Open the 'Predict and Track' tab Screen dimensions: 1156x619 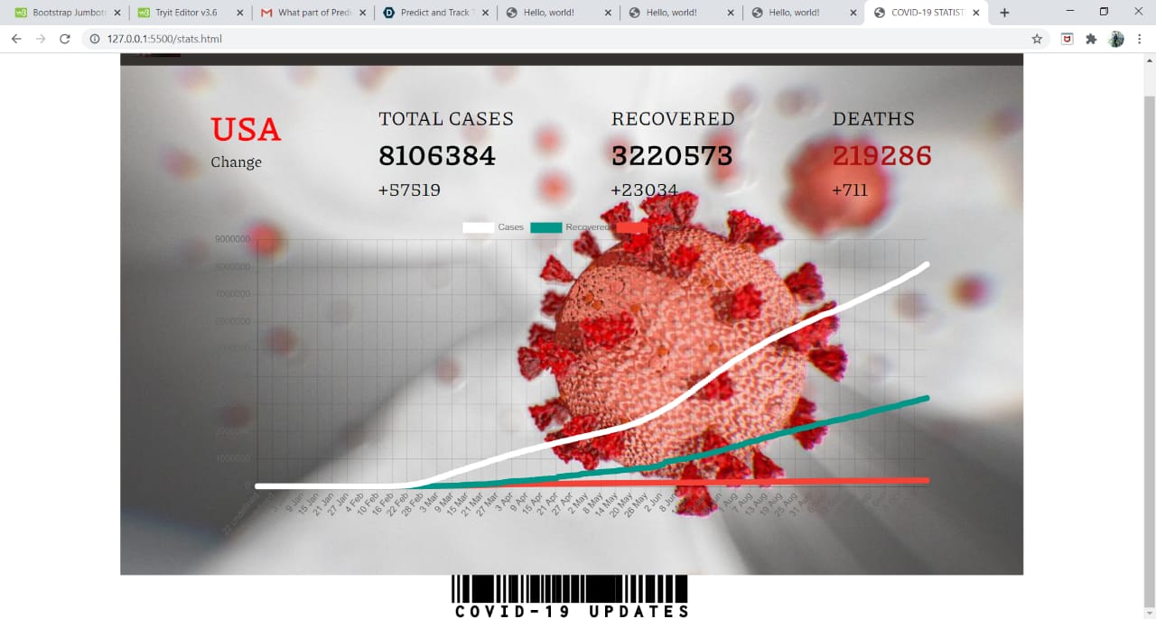435,13
